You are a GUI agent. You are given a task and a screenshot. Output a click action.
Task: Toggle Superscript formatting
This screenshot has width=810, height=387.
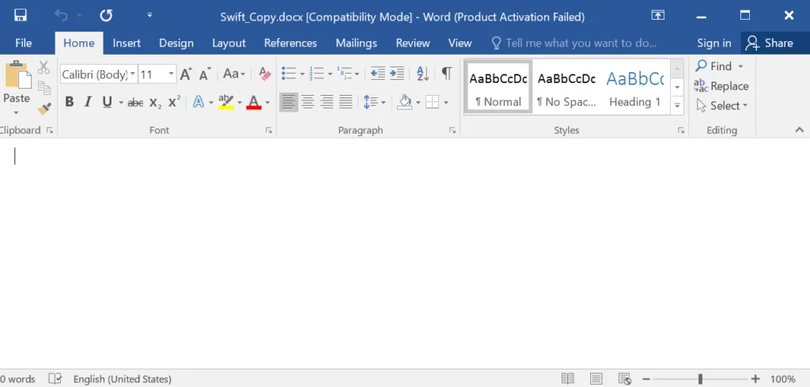175,102
